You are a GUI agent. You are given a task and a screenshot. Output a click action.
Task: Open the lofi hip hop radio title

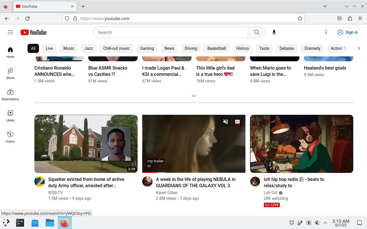[294, 182]
